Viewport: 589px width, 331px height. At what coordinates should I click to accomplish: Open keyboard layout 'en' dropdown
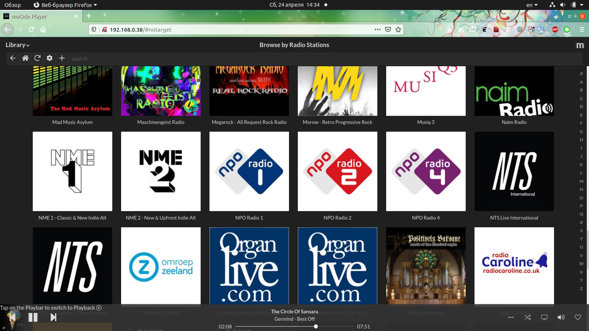coord(532,5)
